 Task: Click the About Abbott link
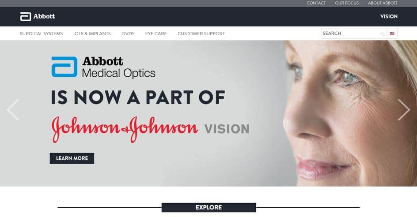[x=383, y=3]
